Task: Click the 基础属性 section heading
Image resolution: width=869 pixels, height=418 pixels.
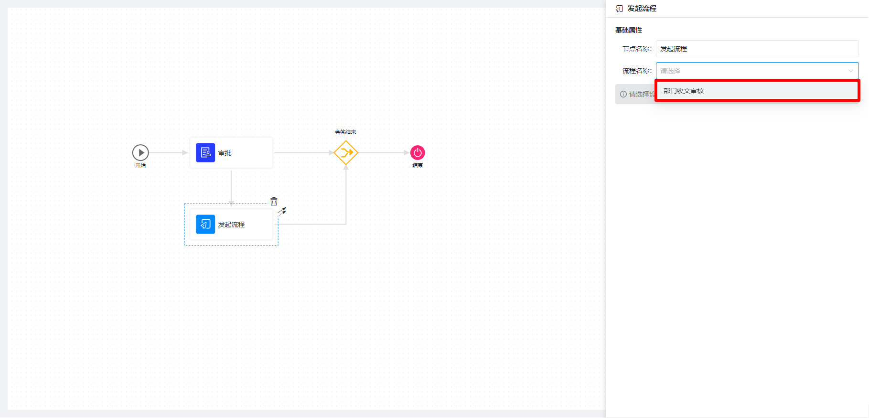Action: tap(629, 30)
